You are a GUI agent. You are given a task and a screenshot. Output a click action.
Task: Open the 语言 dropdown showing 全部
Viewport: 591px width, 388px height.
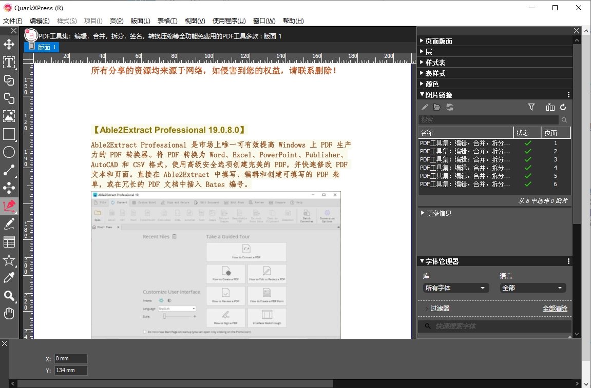[x=533, y=288]
